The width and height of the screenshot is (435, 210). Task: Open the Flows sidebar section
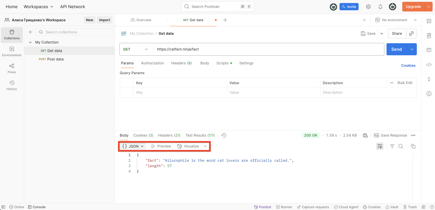pos(12,69)
